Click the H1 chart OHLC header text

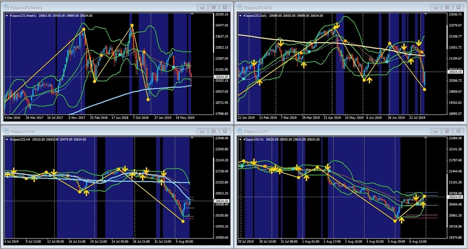(x=281, y=140)
